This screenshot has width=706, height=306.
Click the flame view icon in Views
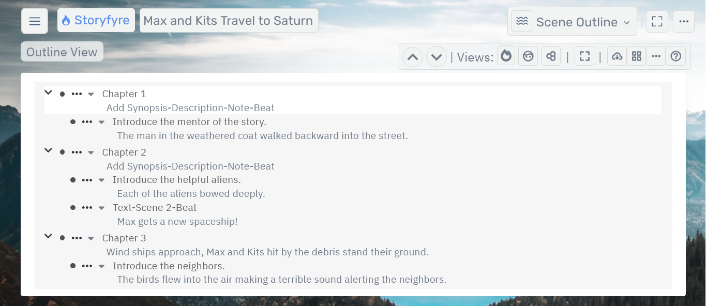[x=506, y=56]
